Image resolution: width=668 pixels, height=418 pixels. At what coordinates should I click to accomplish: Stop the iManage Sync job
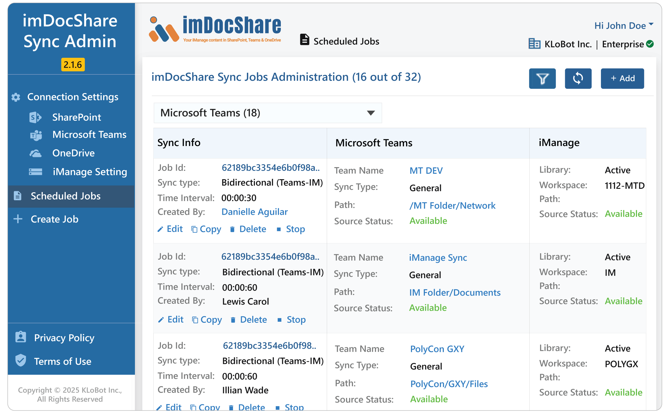[291, 320]
